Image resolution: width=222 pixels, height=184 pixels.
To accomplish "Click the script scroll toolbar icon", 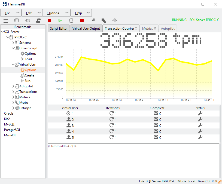I will tap(38, 21).
